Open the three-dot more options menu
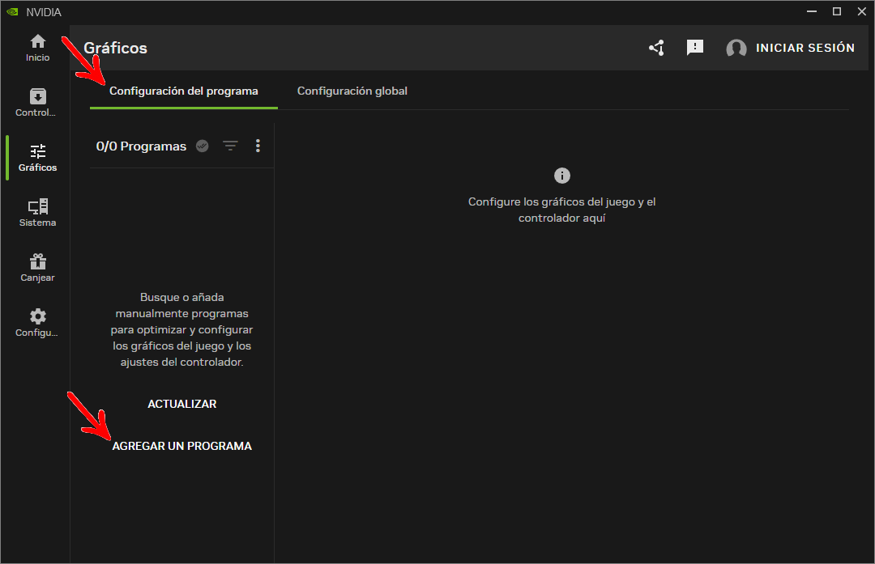 258,146
